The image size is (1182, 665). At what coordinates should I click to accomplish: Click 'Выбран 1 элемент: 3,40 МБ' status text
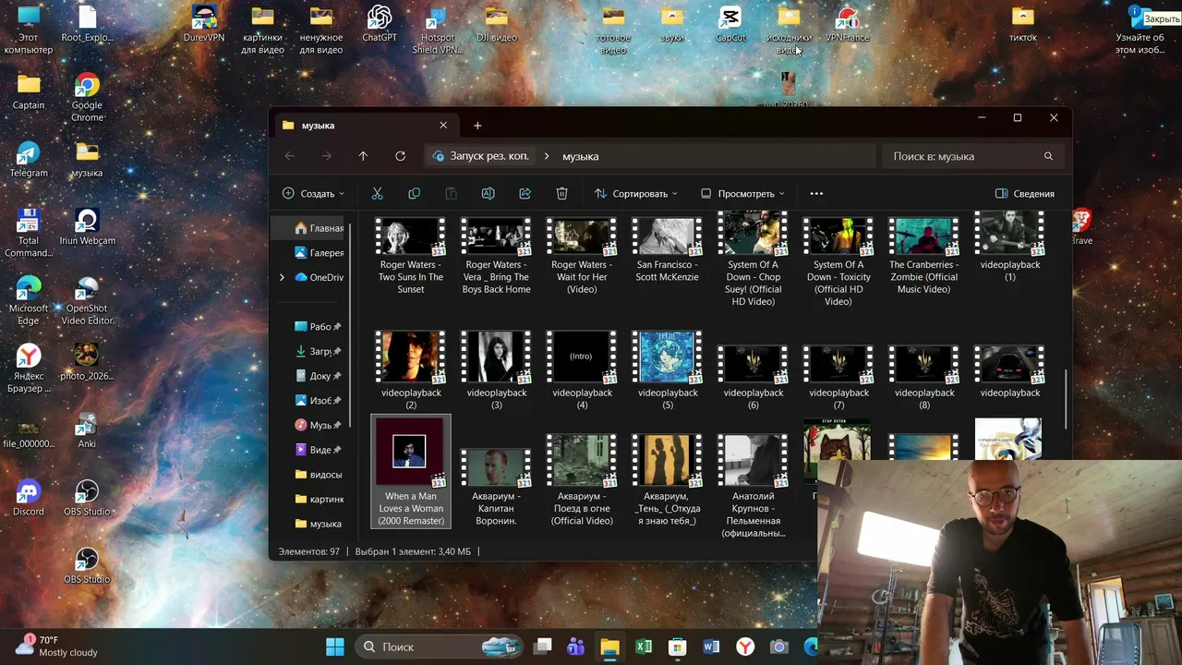413,551
